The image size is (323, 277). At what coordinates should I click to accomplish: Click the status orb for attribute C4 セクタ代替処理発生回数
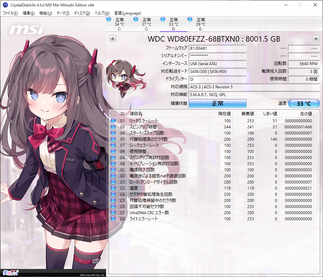(113, 194)
